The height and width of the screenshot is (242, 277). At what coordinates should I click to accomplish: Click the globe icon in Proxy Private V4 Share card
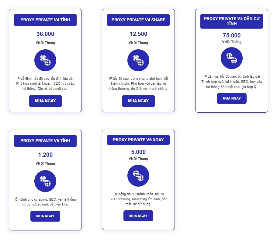pyautogui.click(x=138, y=60)
